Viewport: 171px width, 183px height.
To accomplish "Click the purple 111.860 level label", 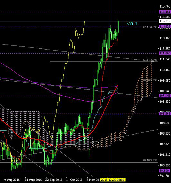I will (x=165, y=53).
